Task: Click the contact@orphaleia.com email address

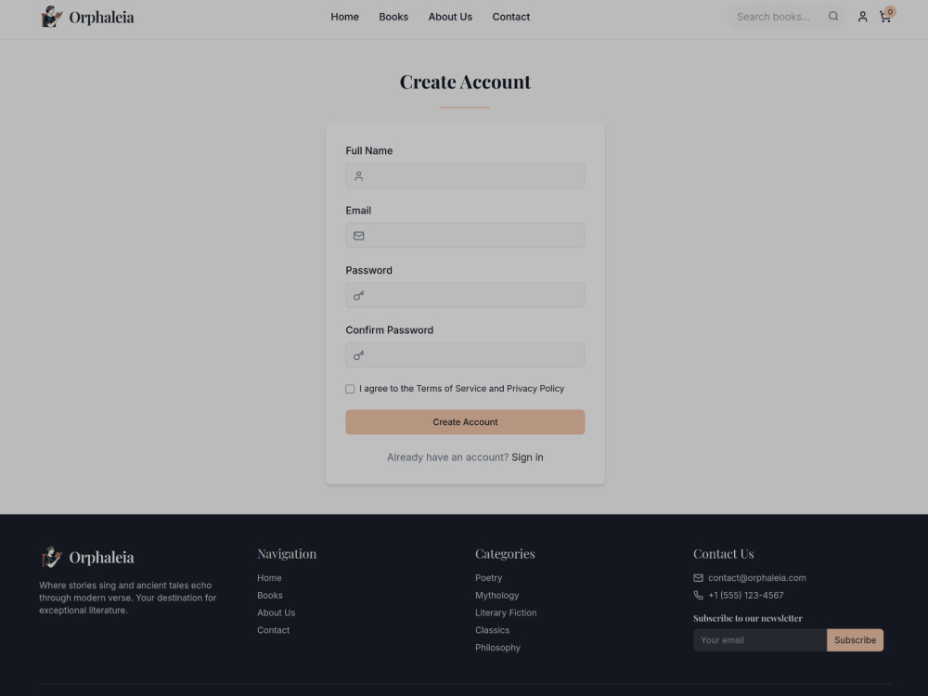Action: point(757,578)
